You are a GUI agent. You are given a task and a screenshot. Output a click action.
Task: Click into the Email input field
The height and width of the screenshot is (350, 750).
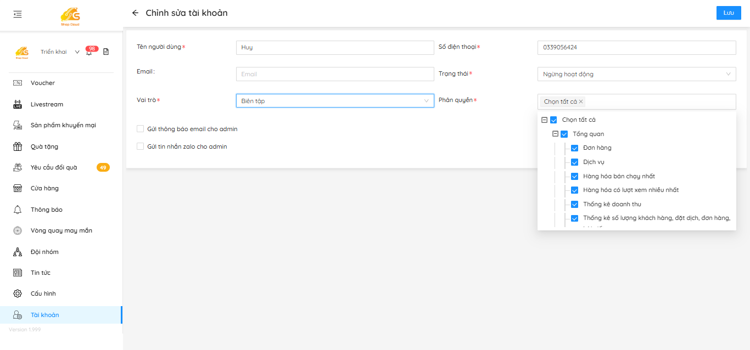coord(334,74)
